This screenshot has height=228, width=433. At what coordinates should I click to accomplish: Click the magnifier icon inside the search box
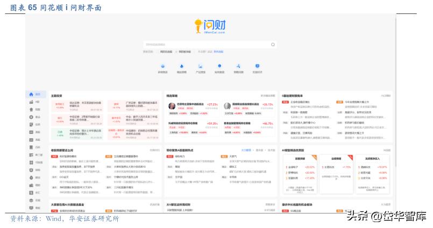(x=273, y=45)
